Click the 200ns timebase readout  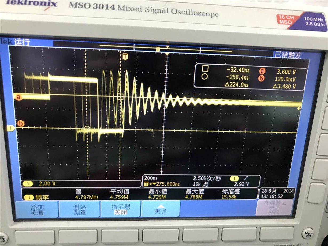pos(151,178)
